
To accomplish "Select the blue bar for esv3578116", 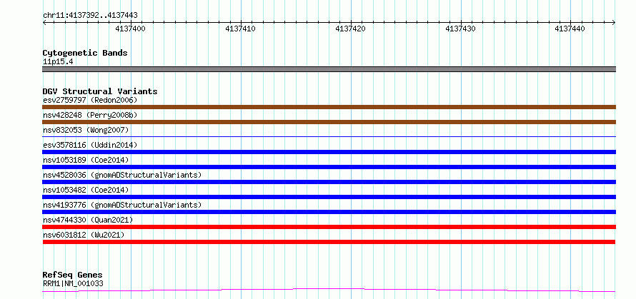I will [x=329, y=152].
